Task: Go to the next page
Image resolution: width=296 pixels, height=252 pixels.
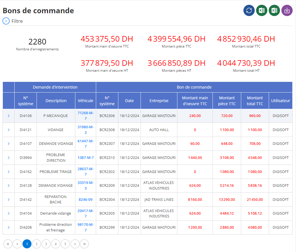Action: tap(75, 244)
